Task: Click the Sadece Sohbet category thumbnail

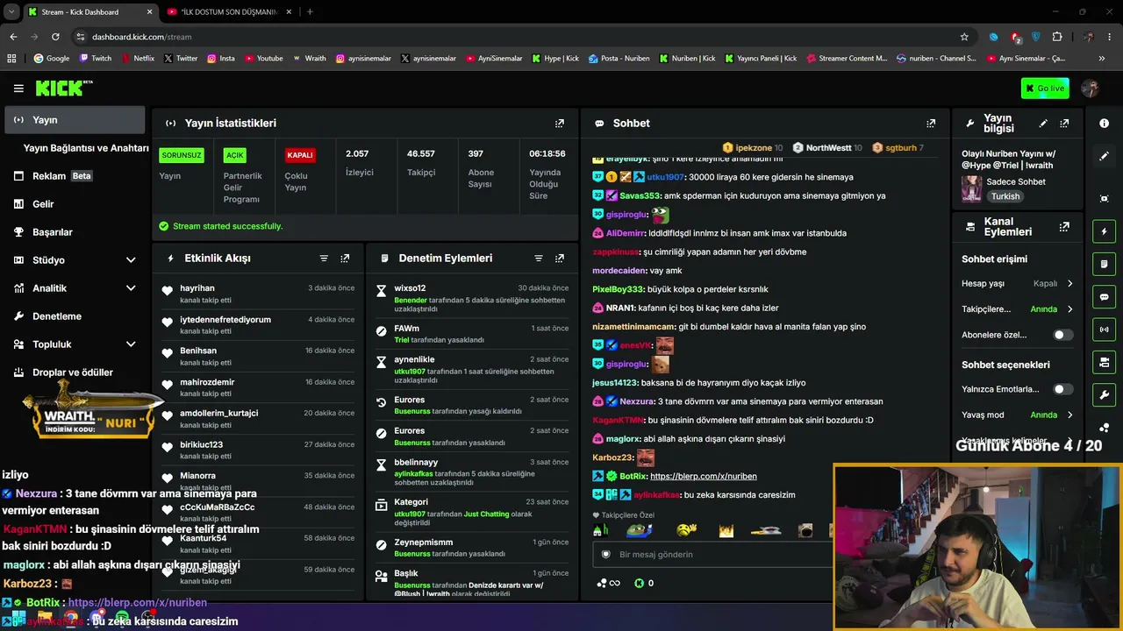Action: coord(971,188)
